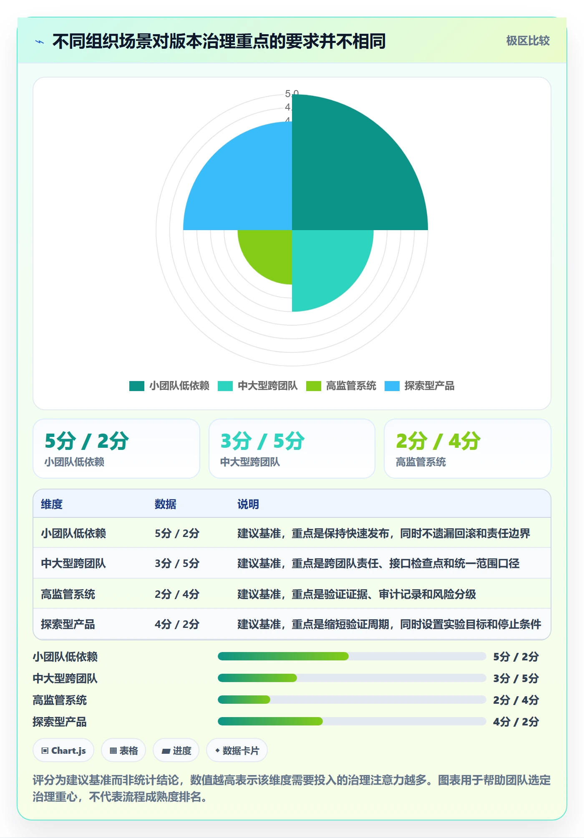
Task: Toggle the 探索型产品 legend swatch
Action: click(392, 386)
